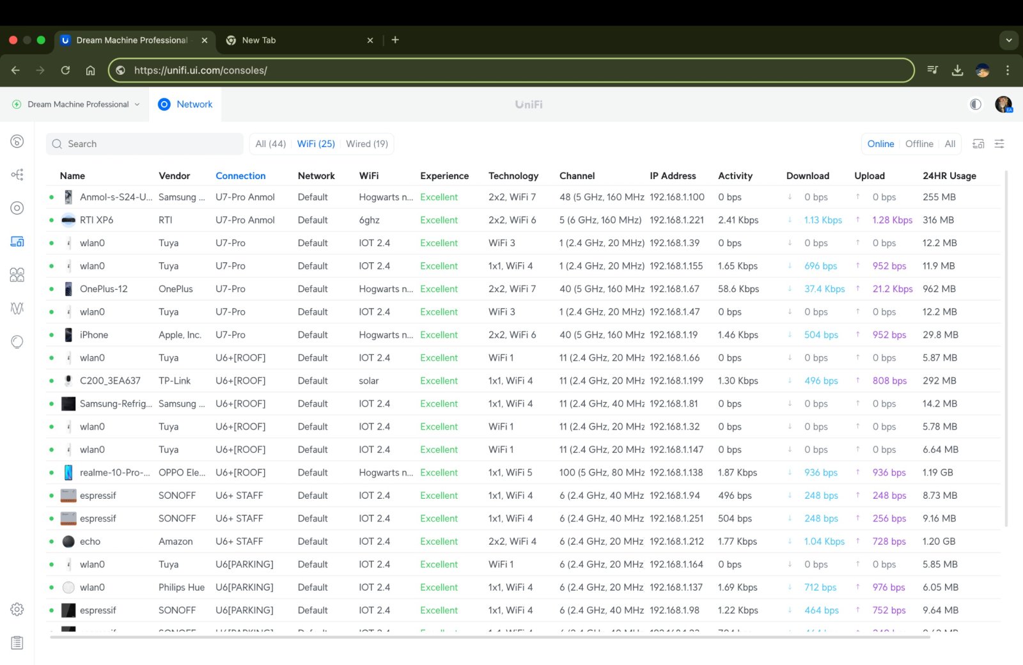Image resolution: width=1023 pixels, height=665 pixels.
Task: Open System Log icon in sidebar
Action: 17,643
